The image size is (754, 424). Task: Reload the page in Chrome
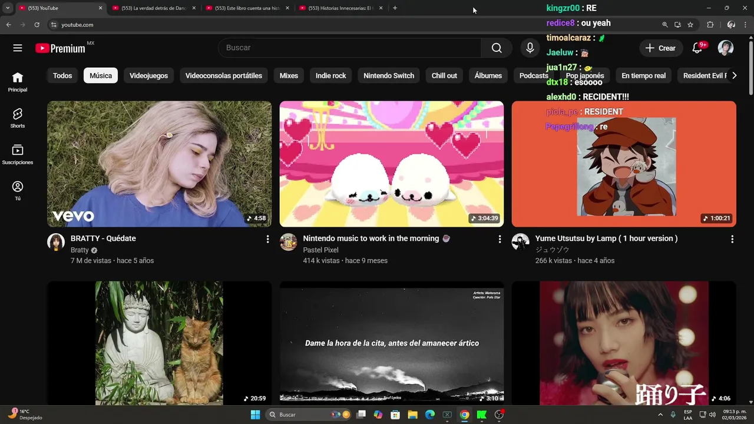click(37, 25)
